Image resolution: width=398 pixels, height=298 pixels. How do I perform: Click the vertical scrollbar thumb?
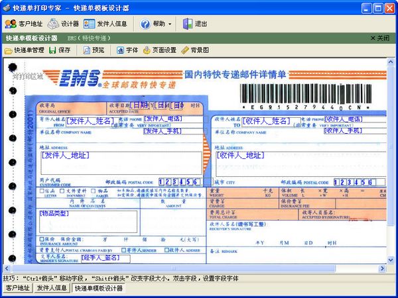point(391,146)
